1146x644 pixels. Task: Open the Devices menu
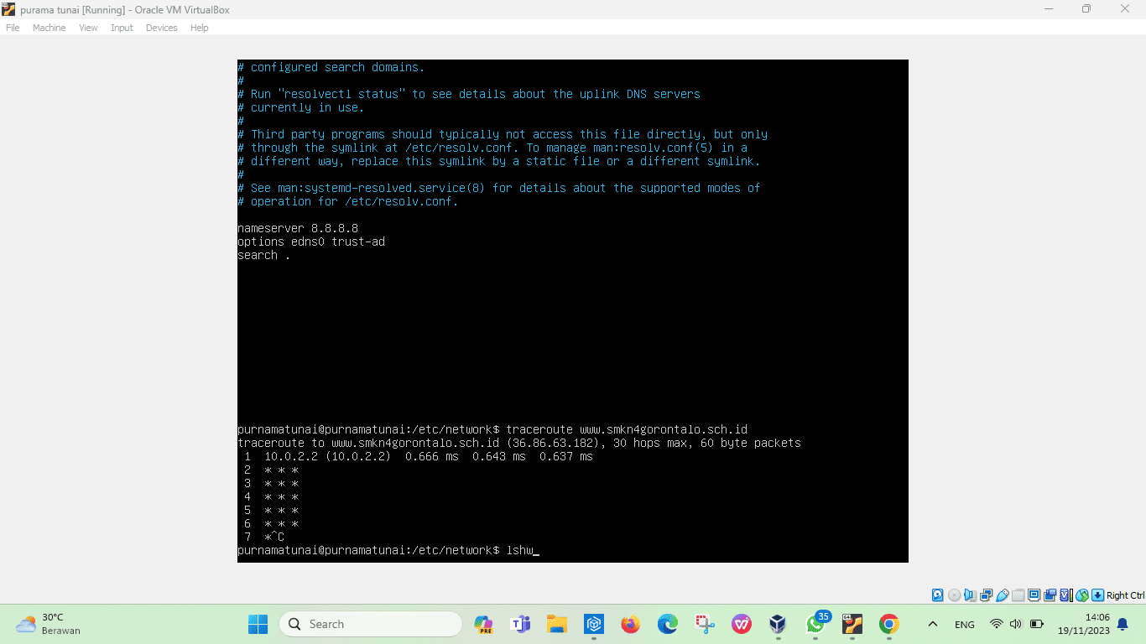point(161,28)
